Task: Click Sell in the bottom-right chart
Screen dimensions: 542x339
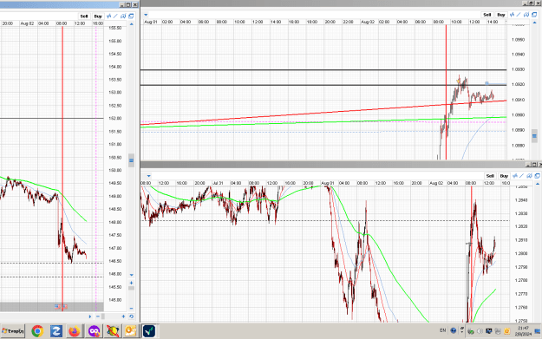Action: click(490, 176)
